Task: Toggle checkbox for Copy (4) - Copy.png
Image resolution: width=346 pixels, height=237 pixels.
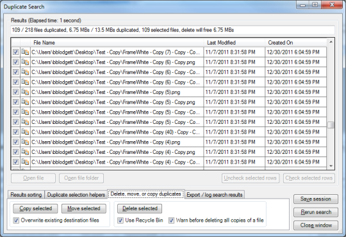Action: [15, 152]
